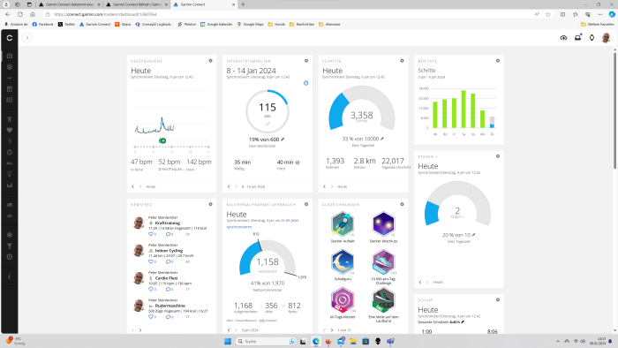Open settings gear on Schlaf card
Image resolution: width=618 pixels, height=348 pixels.
click(498, 300)
